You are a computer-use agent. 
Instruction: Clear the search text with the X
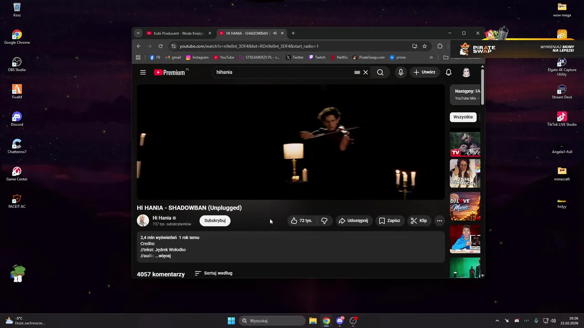(x=365, y=72)
